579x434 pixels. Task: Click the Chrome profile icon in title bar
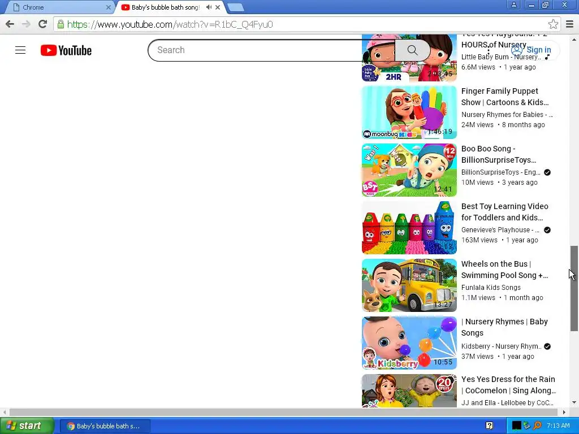tap(513, 5)
